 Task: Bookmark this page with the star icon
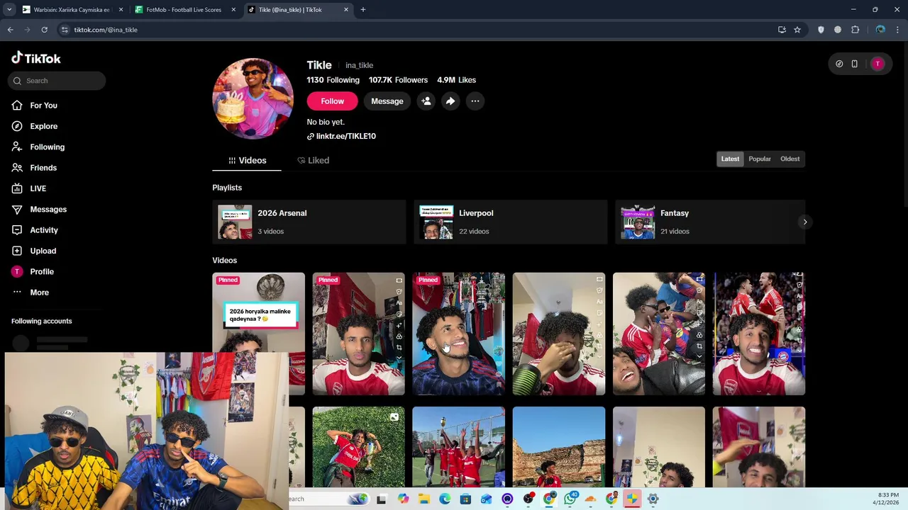click(797, 30)
